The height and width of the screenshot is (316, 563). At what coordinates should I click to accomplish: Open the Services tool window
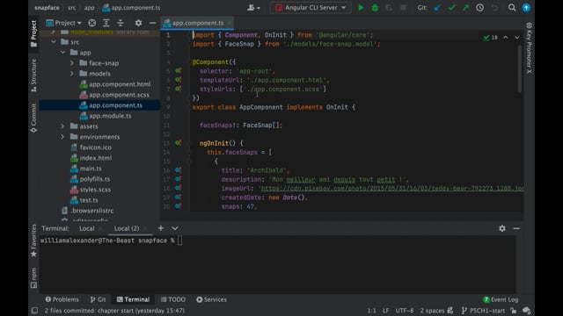pos(211,299)
